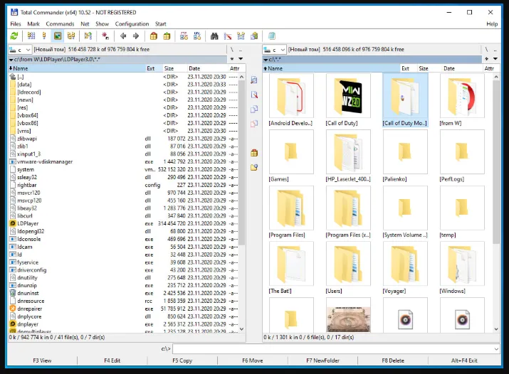Click Edit icon in middle vertical bar
The image size is (509, 374).
pyautogui.click(x=254, y=95)
